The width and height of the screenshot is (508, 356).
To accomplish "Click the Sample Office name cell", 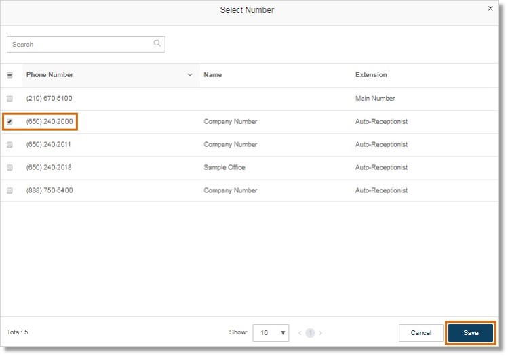I will pos(224,167).
